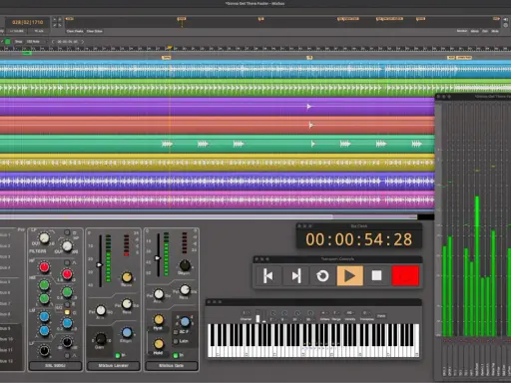
Task: Open the Channel dropdown on virtual keyboard
Action: coord(246,313)
